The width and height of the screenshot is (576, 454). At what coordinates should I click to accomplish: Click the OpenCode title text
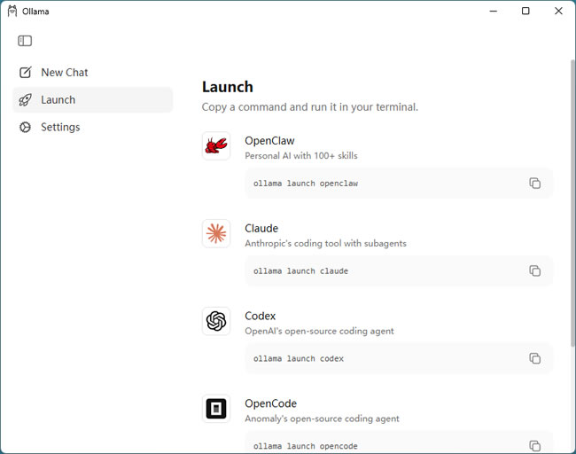pyautogui.click(x=270, y=403)
